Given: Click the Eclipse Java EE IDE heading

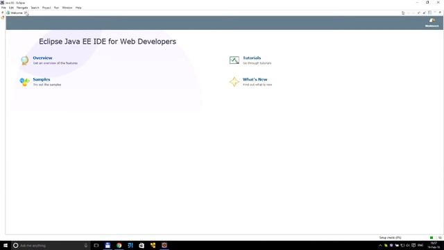Looking at the screenshot, I should pos(108,42).
